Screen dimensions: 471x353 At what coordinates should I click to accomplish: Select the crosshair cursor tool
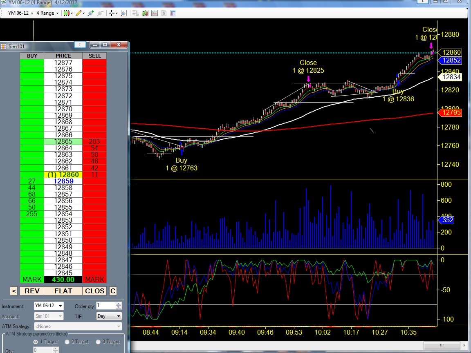point(112,13)
